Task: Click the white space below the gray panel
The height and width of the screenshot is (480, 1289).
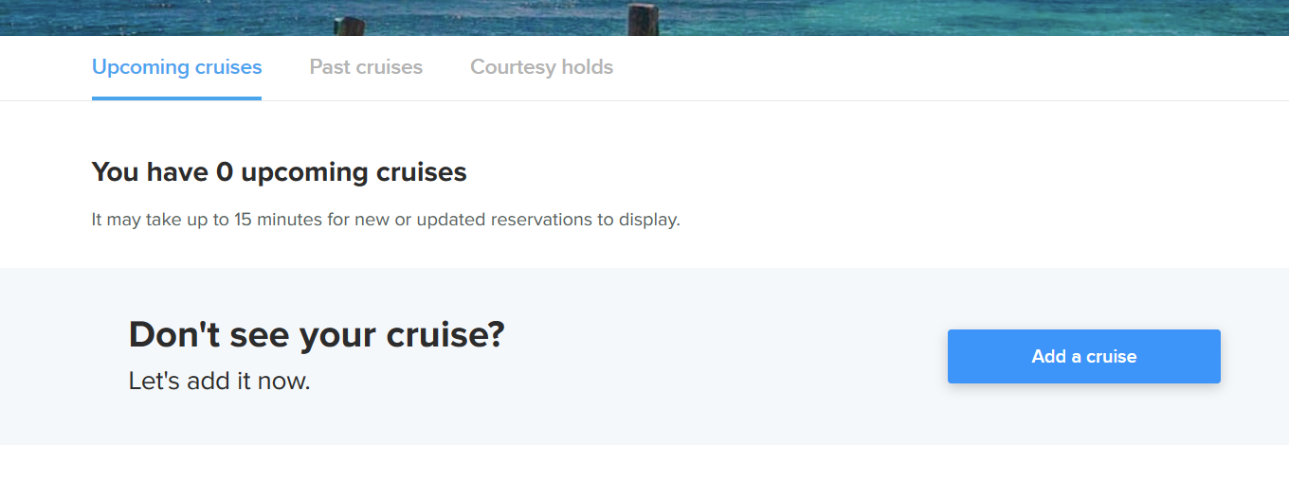Action: [x=644, y=463]
